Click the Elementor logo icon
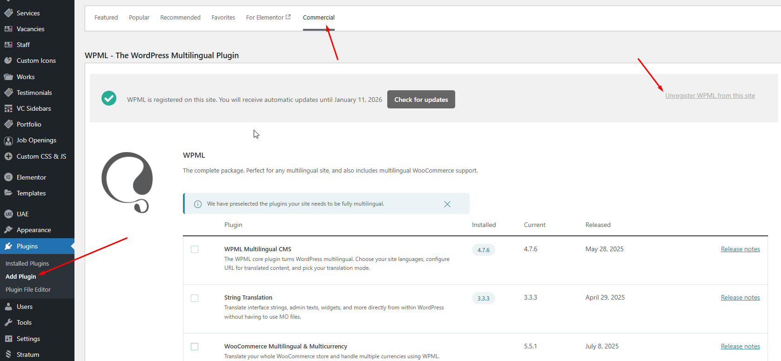781x361 pixels. [8, 177]
